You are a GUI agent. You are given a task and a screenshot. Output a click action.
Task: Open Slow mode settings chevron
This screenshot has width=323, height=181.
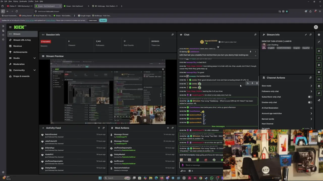[311, 86]
